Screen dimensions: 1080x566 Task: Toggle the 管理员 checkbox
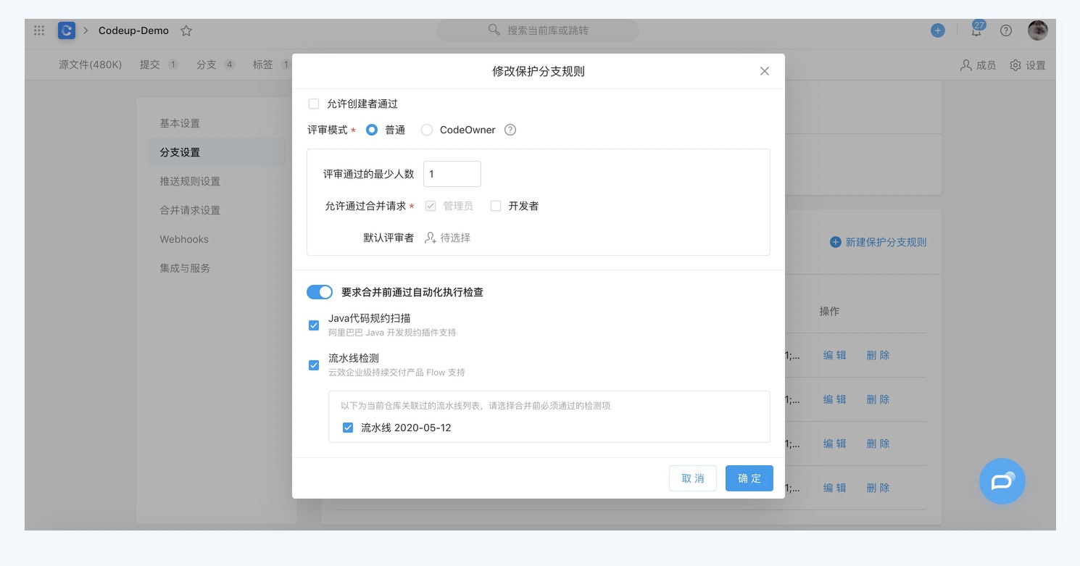point(431,206)
